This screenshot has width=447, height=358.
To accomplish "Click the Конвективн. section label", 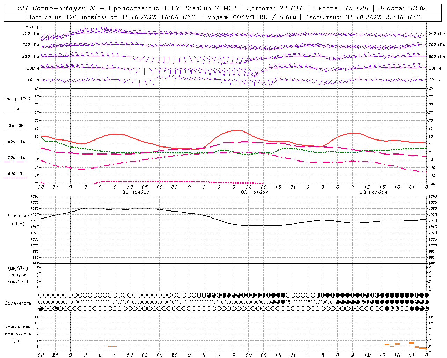I will coord(18,327).
